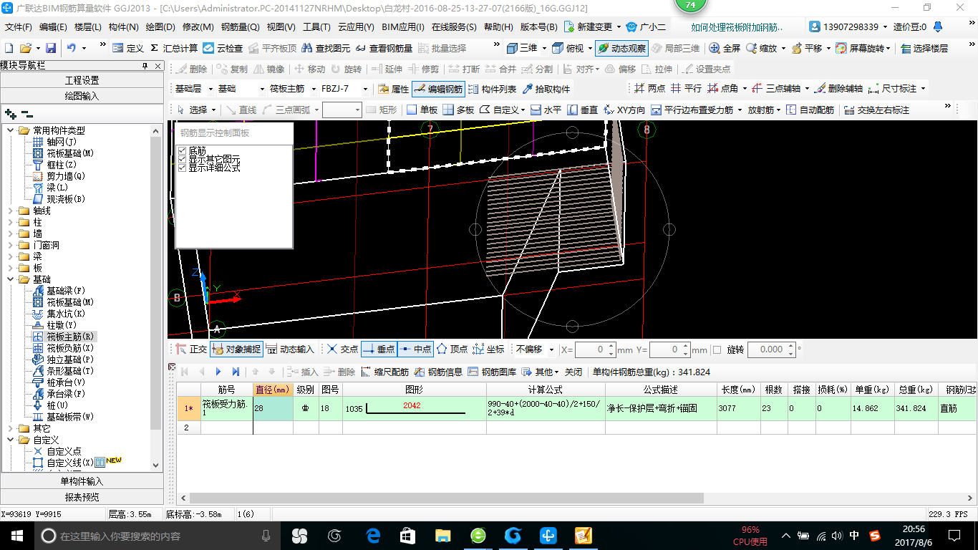Open the 云应用(Y) menu

click(x=356, y=27)
